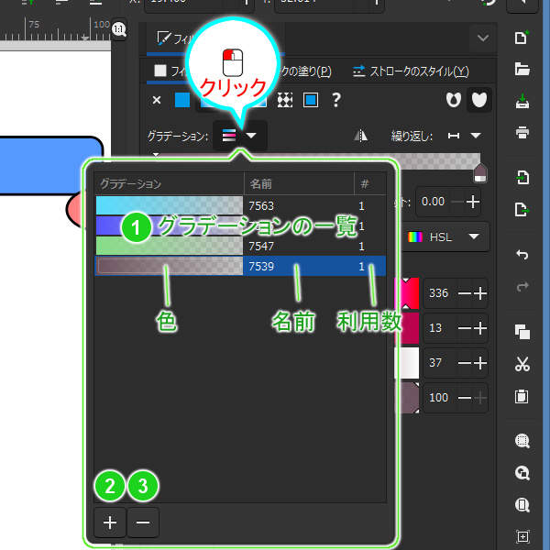Zoom to fit the drawing
This screenshot has width=550, height=550.
[x=522, y=473]
